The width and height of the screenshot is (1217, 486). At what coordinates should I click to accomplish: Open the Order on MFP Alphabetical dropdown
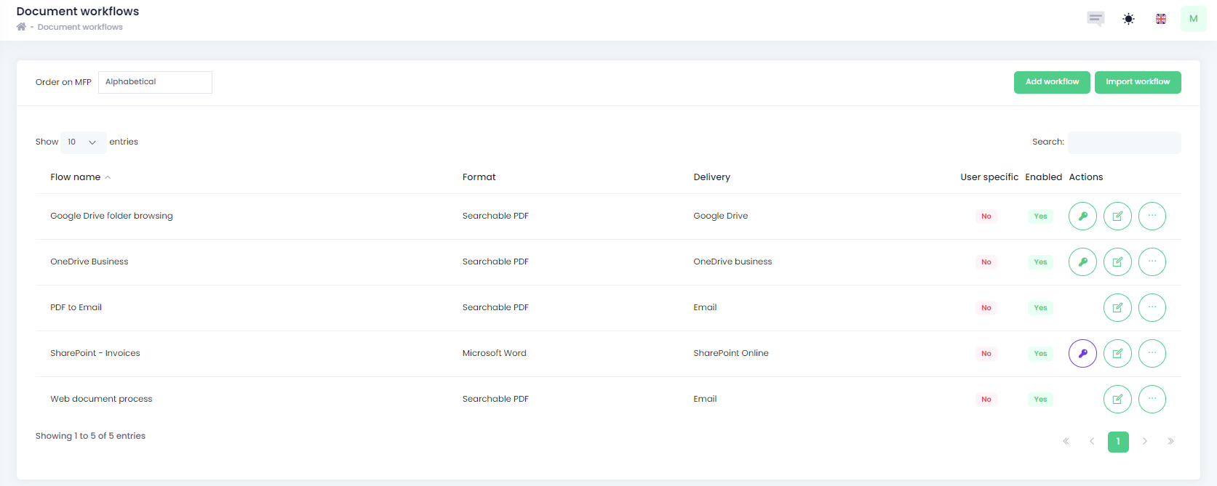[x=155, y=82]
